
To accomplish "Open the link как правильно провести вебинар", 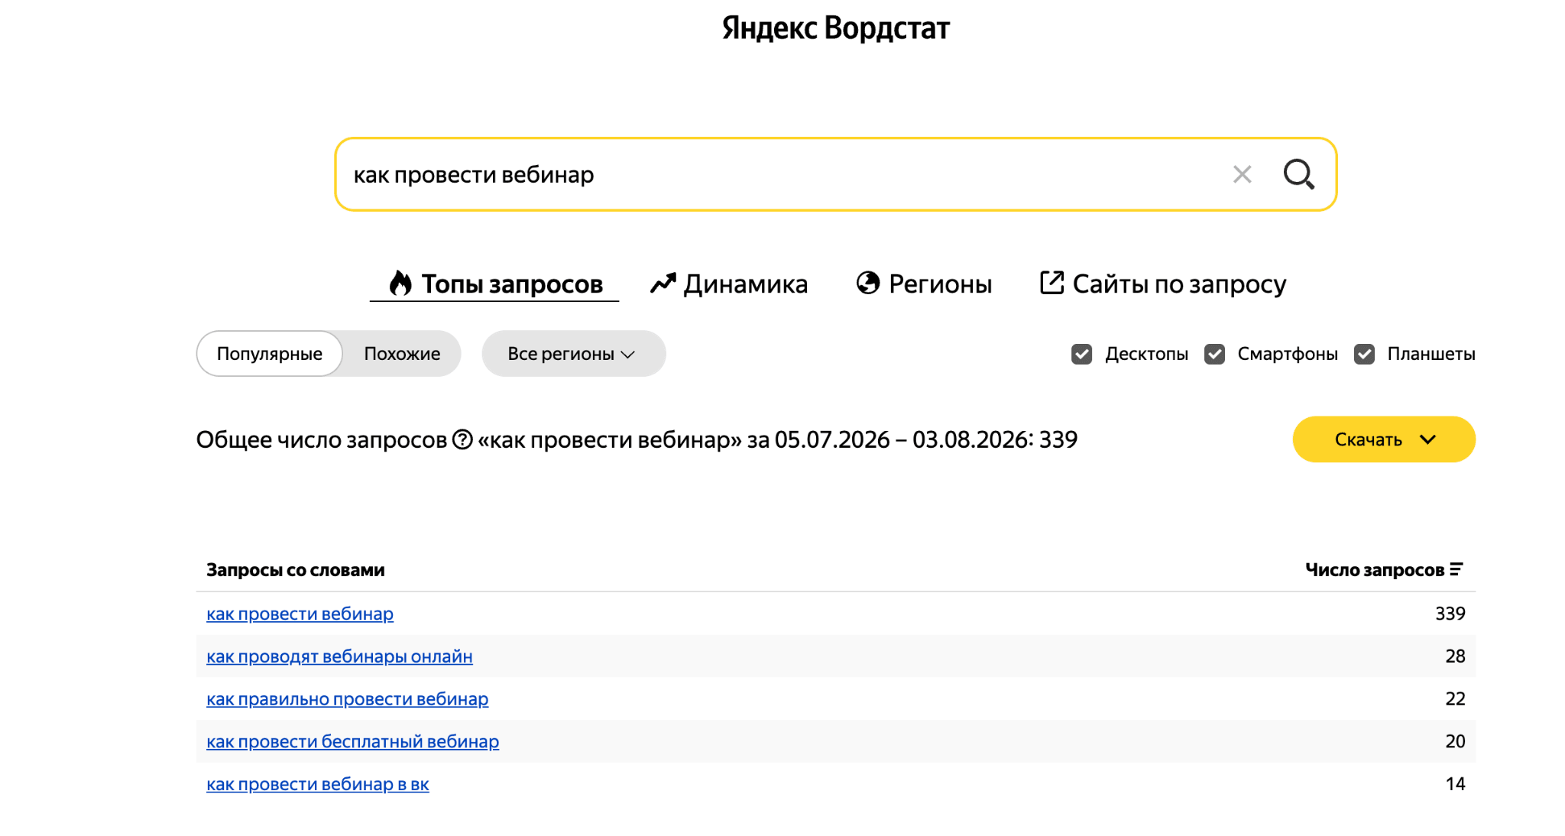I will (347, 699).
